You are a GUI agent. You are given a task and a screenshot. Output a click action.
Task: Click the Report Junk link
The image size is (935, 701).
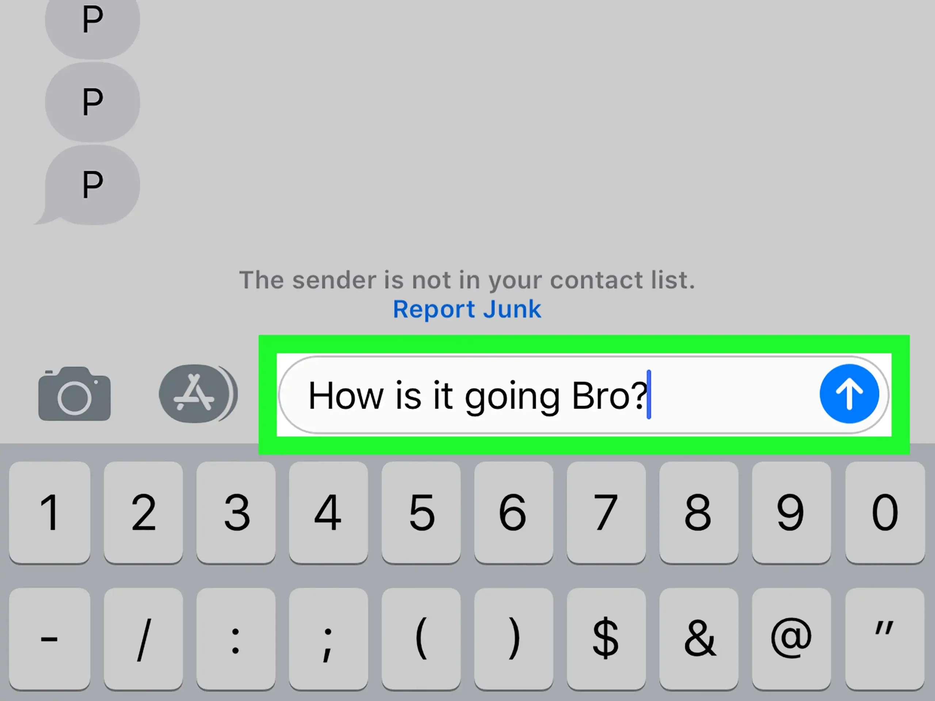pyautogui.click(x=467, y=309)
